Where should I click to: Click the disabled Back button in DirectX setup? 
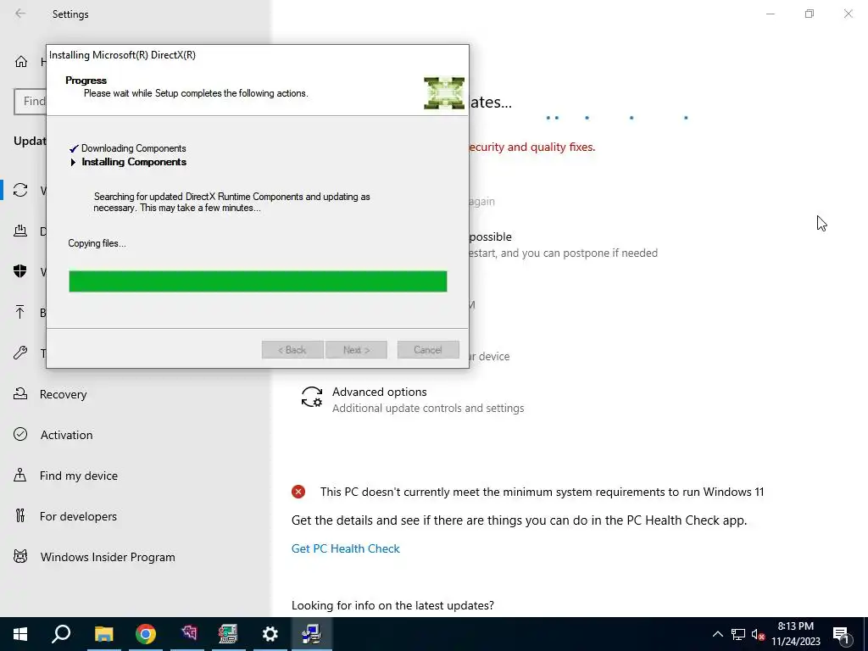[292, 350]
